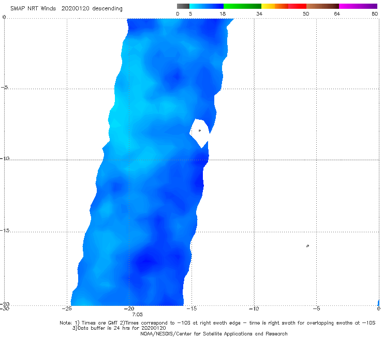Pick the brown segment of the color bar

tap(322, 6)
